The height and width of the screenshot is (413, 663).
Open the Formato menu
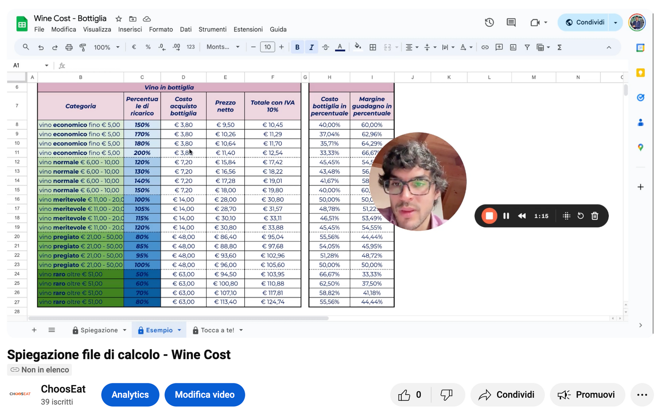point(161,29)
